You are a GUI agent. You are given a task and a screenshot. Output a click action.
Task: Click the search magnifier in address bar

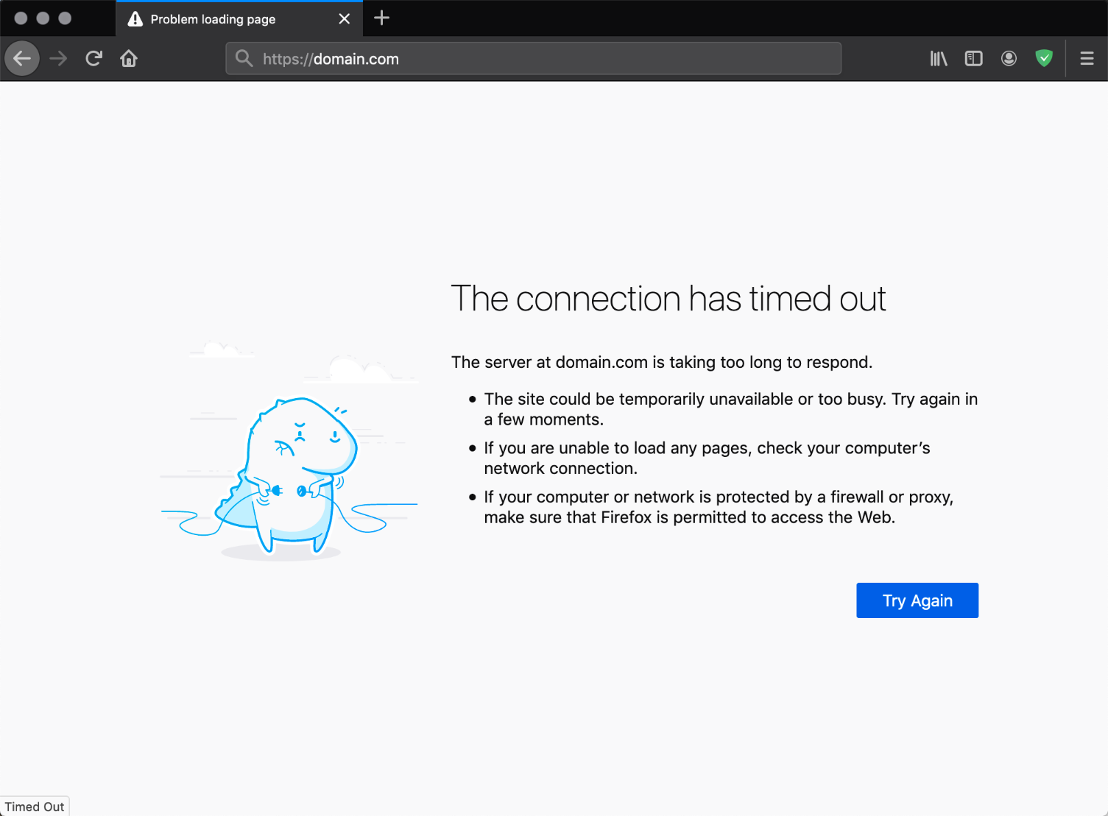coord(244,59)
